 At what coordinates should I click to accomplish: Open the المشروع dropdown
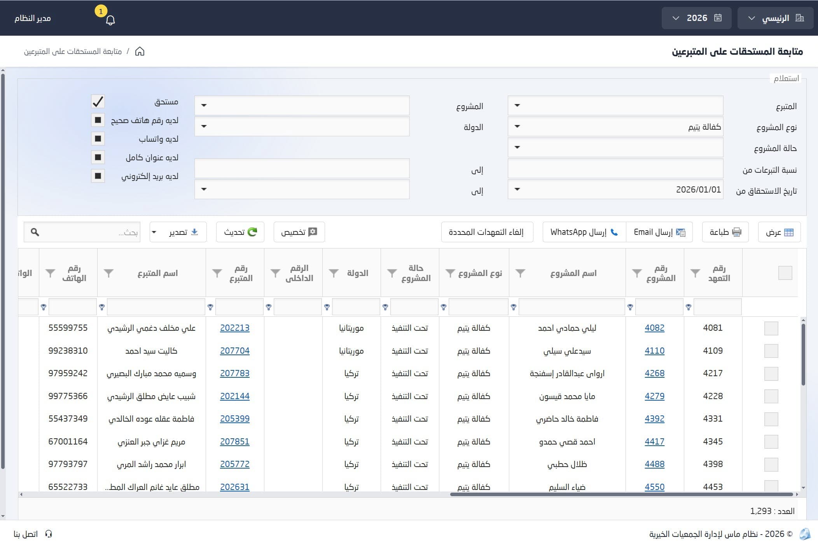click(x=302, y=106)
